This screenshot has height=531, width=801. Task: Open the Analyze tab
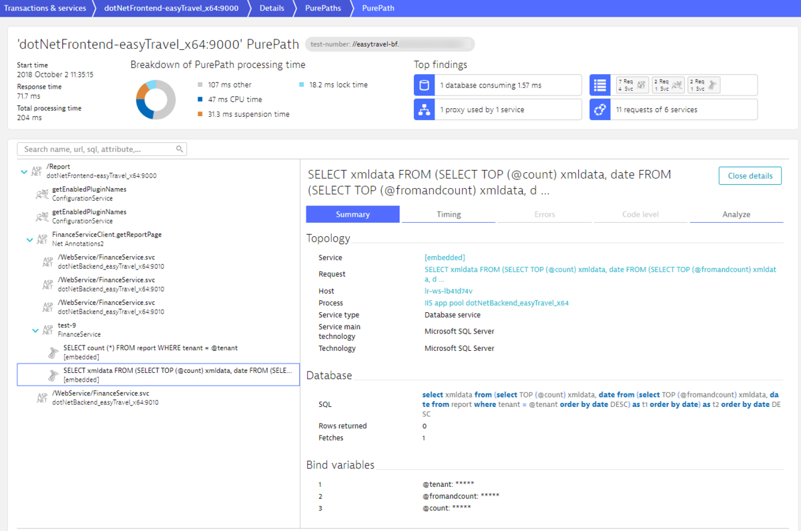click(x=736, y=214)
